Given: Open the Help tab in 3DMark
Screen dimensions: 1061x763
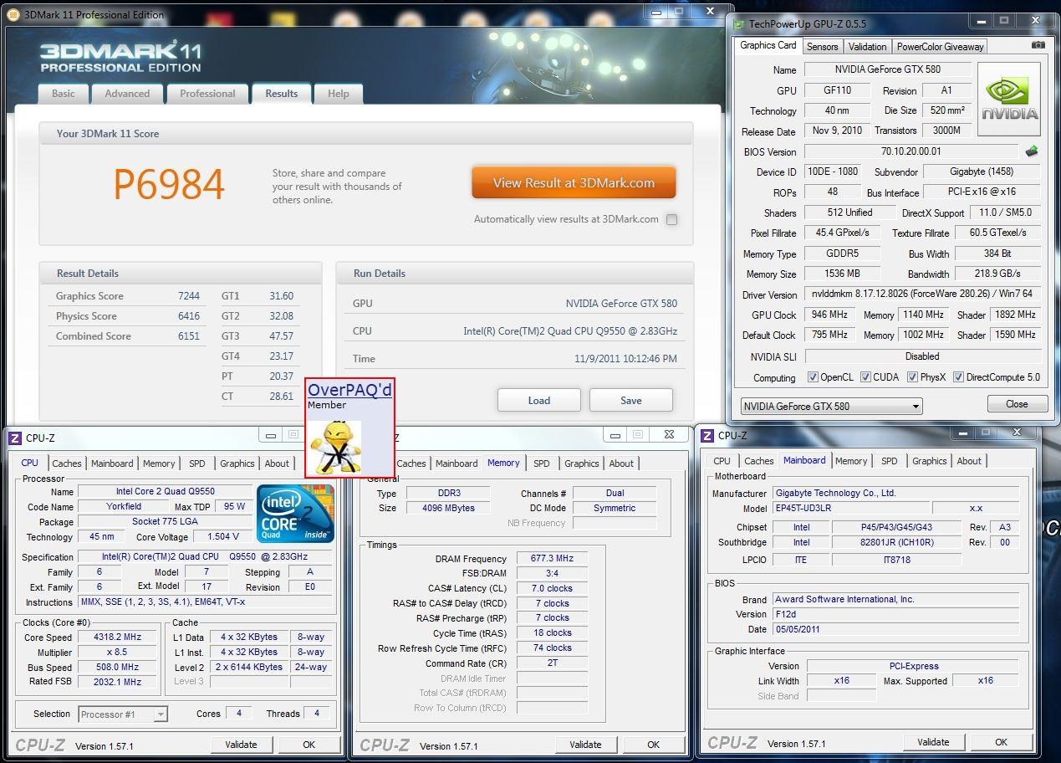Looking at the screenshot, I should tap(339, 94).
